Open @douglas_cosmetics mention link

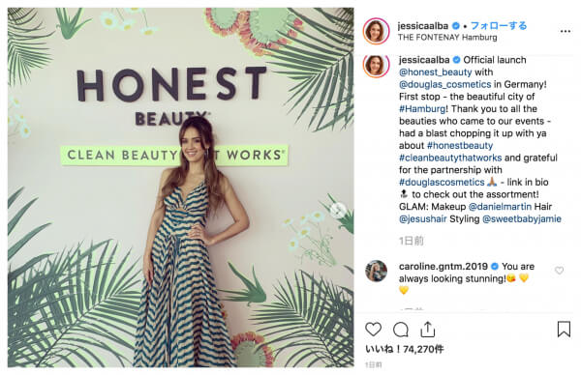point(445,84)
